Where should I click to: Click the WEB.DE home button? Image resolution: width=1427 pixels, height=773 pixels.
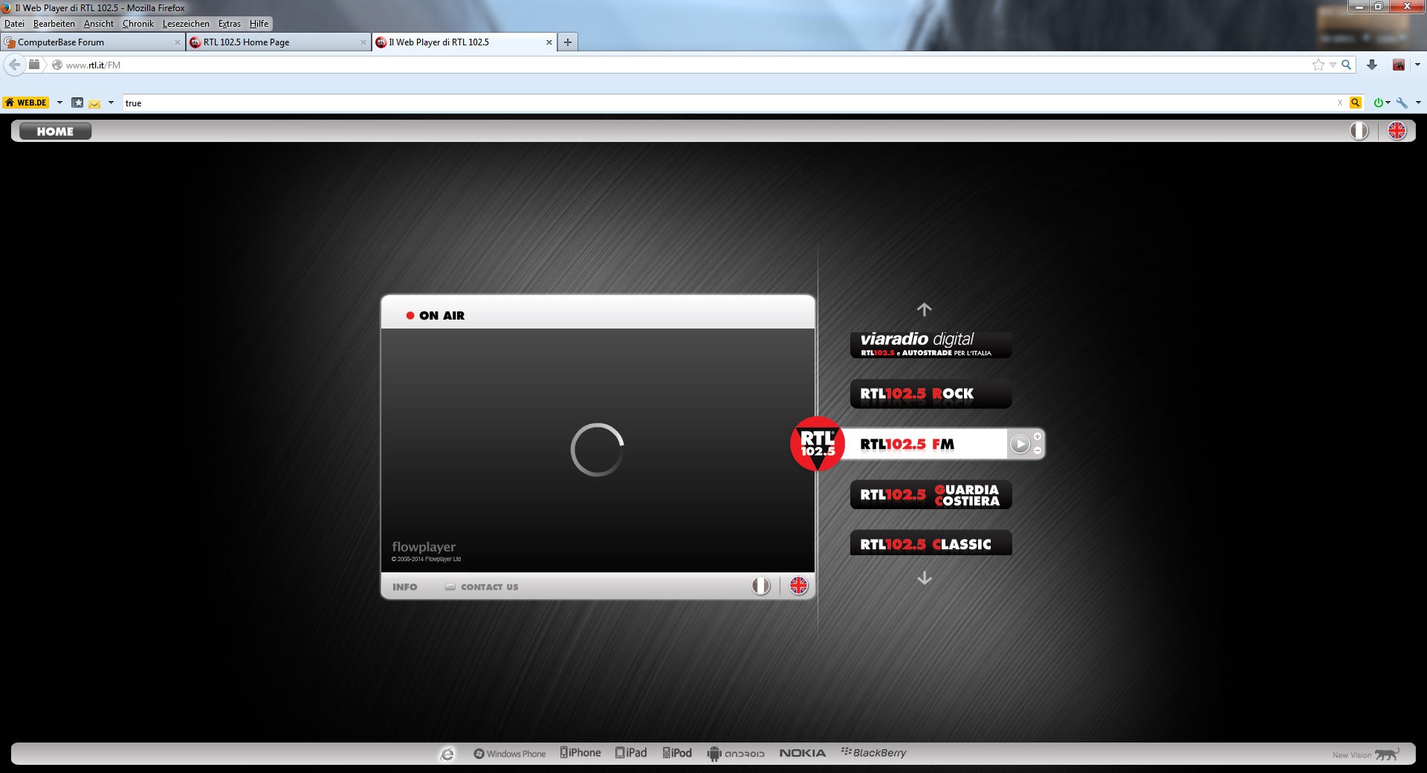26,103
